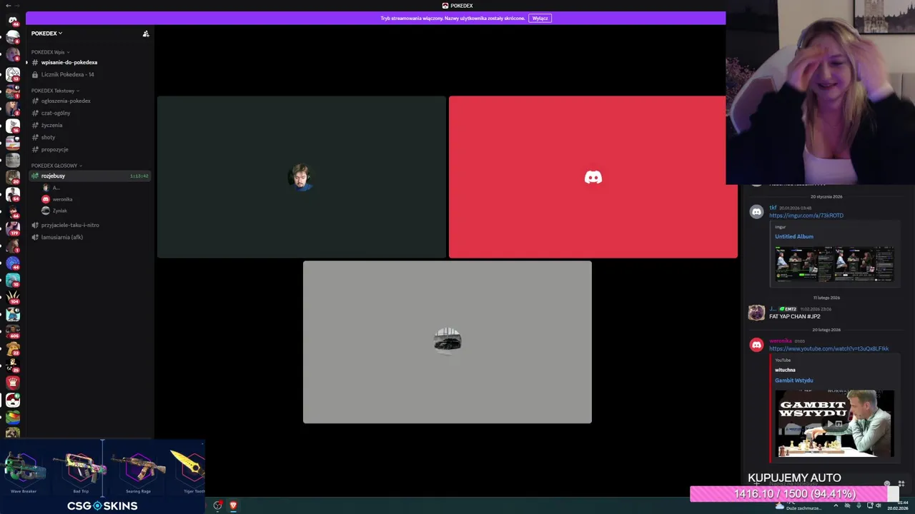This screenshot has width=915, height=514.
Task: Collapse the POKEDEX Wpis category
Action: (50, 52)
